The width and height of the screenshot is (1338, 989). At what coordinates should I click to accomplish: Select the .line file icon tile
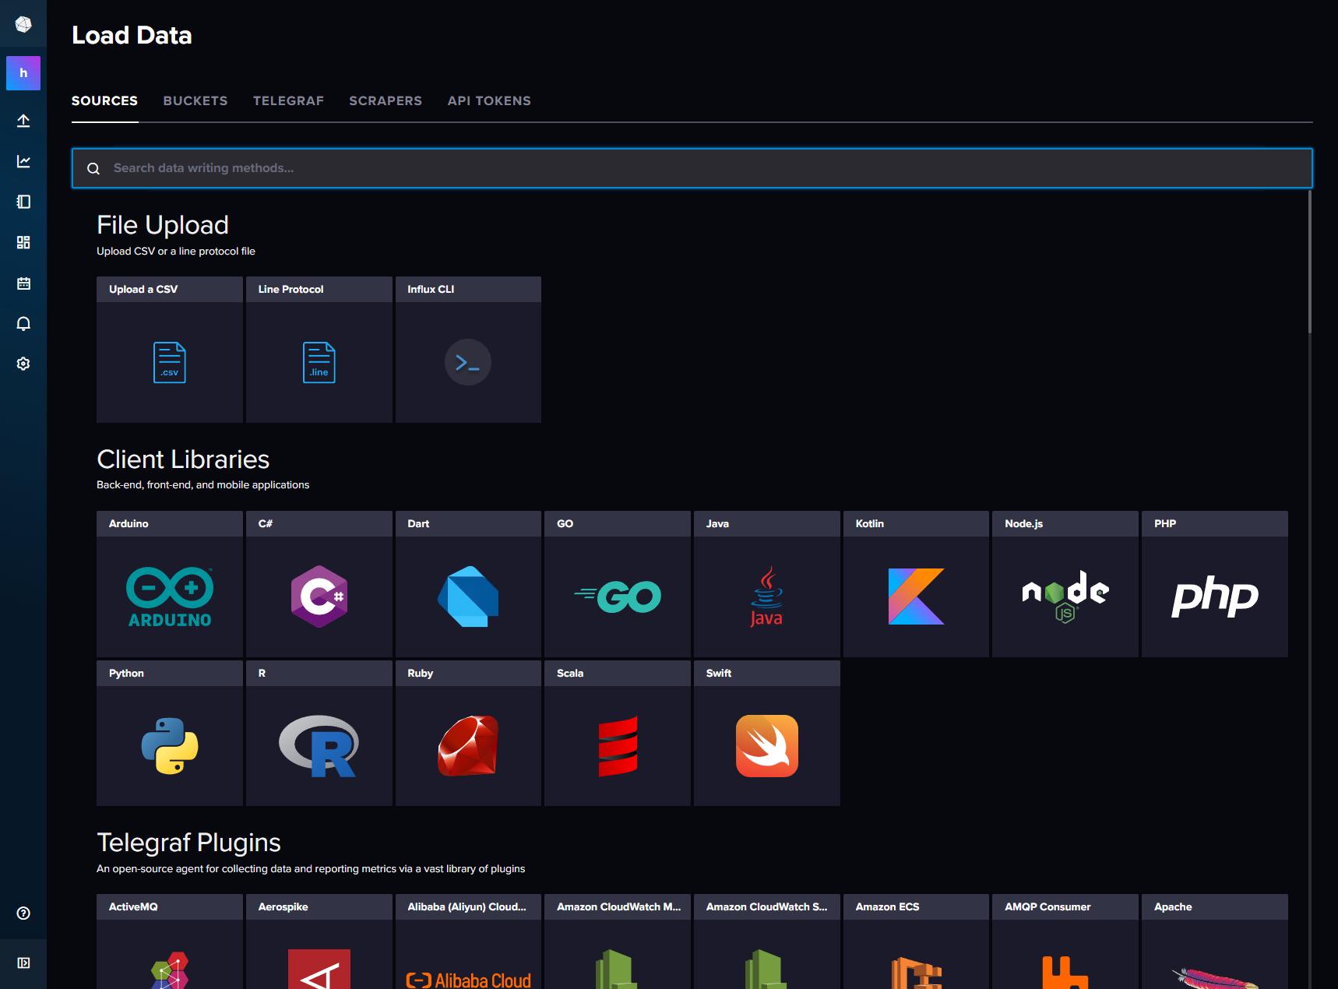click(x=319, y=362)
